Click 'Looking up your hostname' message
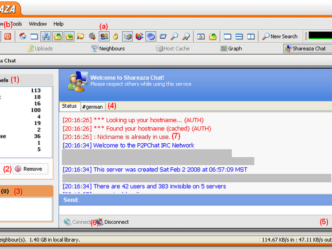 tap(133, 120)
